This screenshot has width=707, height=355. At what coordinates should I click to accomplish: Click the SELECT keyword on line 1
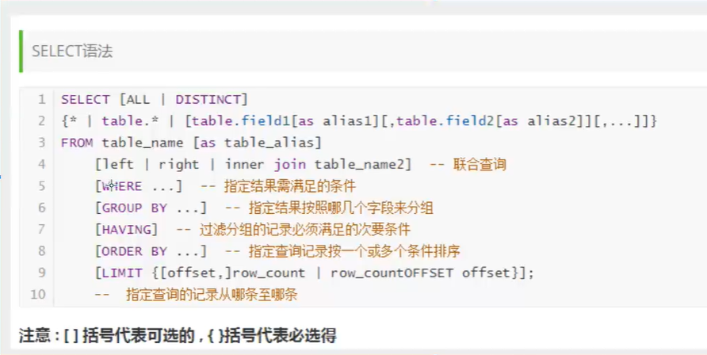click(x=85, y=99)
